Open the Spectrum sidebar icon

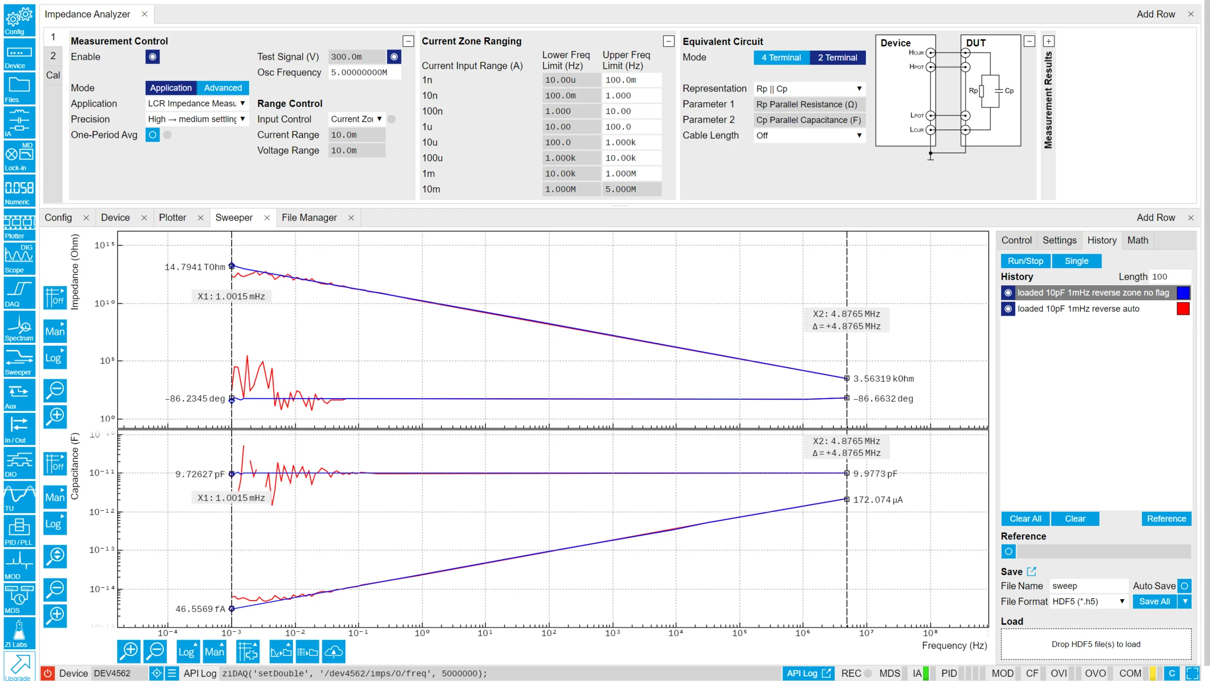pos(19,326)
